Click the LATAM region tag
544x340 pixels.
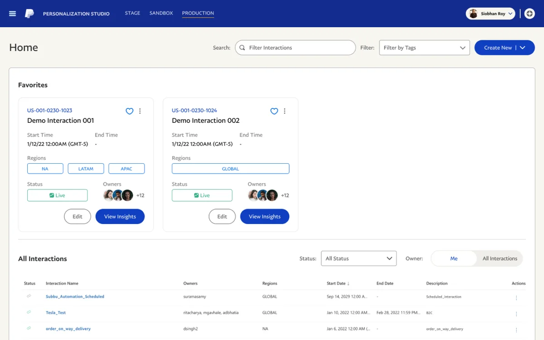[x=86, y=169]
